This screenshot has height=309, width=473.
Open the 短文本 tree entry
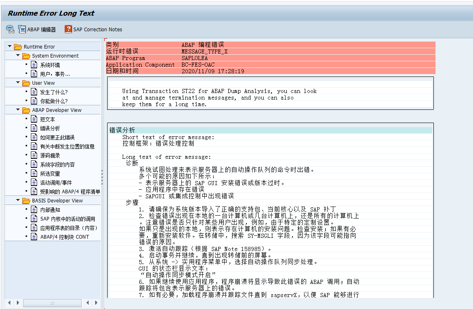(x=48, y=119)
